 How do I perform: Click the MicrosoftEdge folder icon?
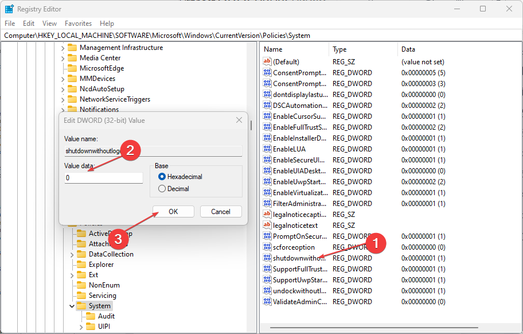pos(72,68)
